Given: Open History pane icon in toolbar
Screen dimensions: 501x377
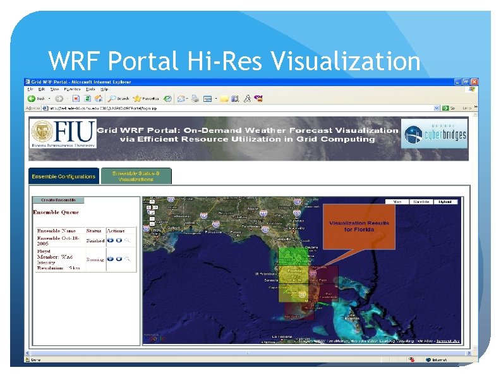Looking at the screenshot, I should tap(167, 99).
